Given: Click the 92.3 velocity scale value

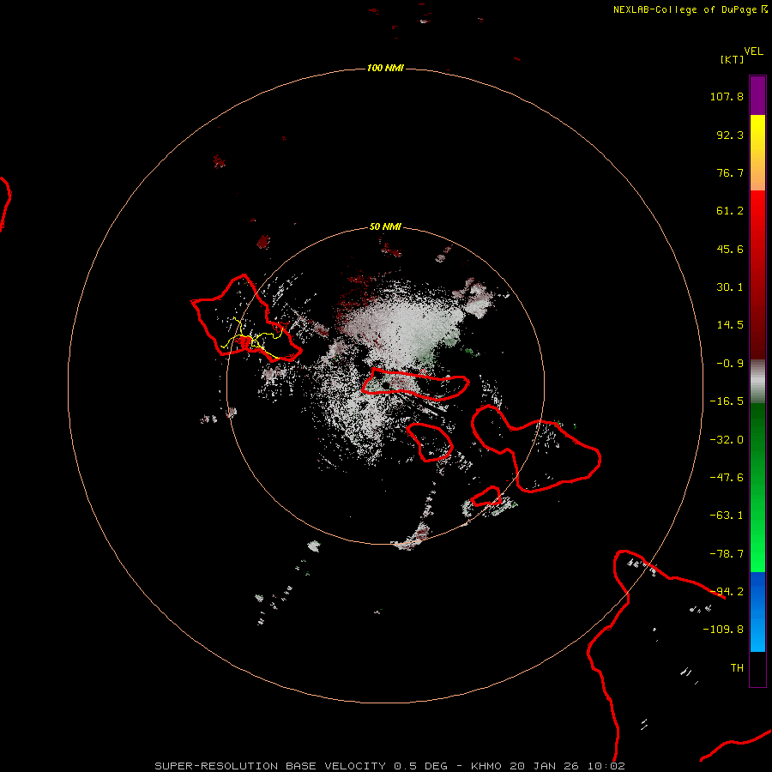Looking at the screenshot, I should pyautogui.click(x=730, y=135).
